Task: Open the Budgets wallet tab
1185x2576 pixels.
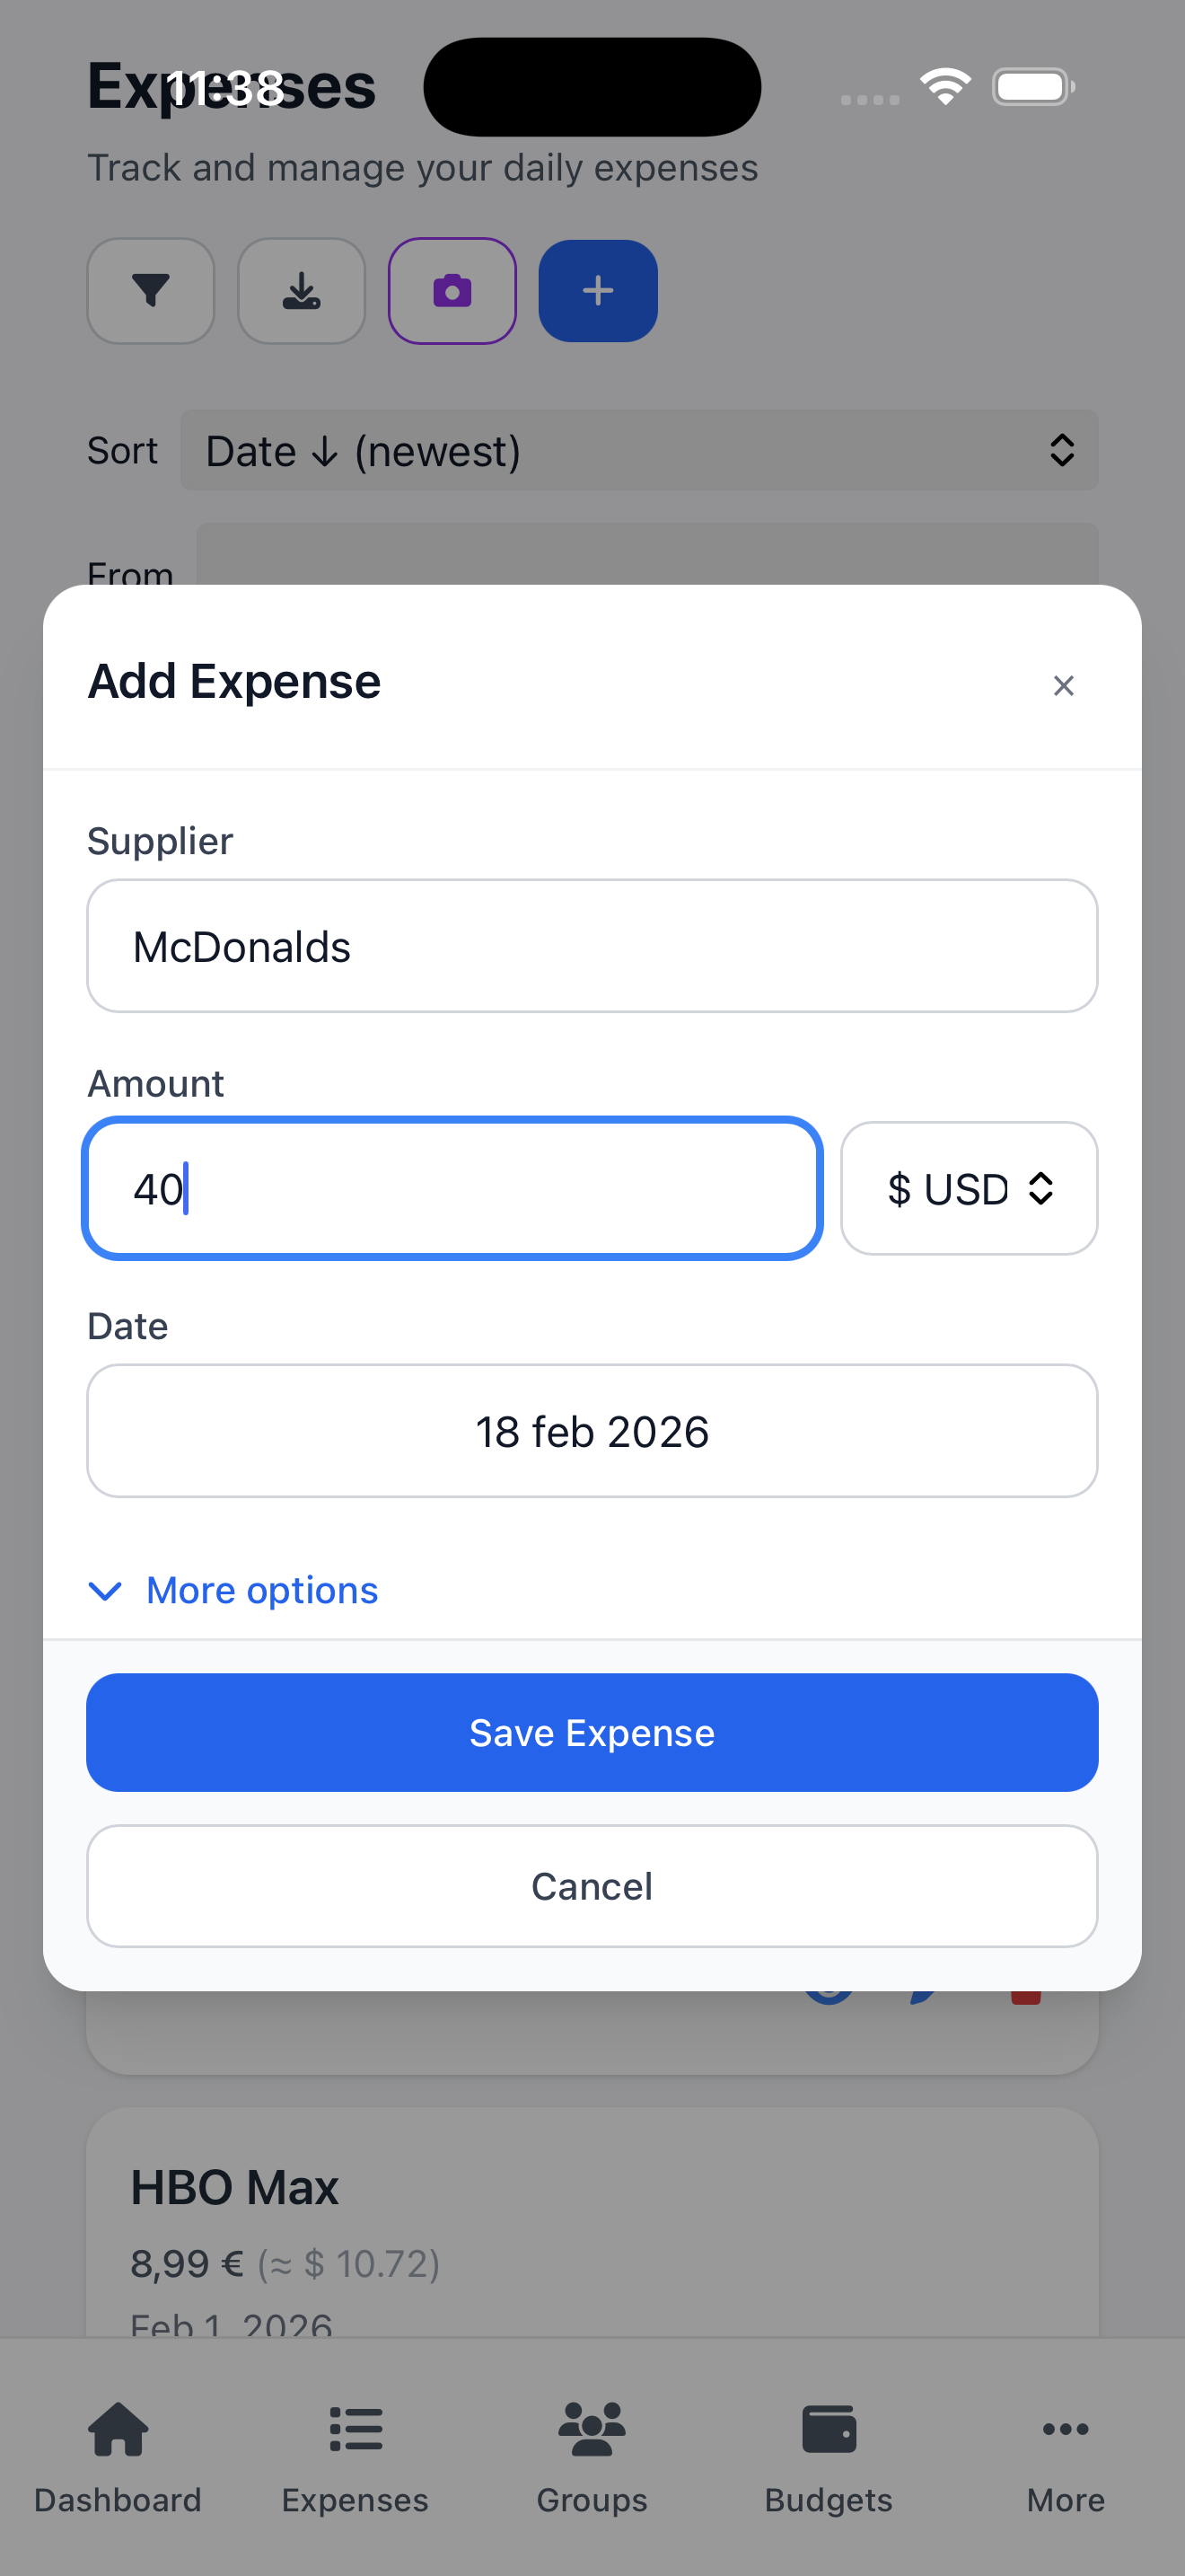Action: pyautogui.click(x=829, y=2457)
